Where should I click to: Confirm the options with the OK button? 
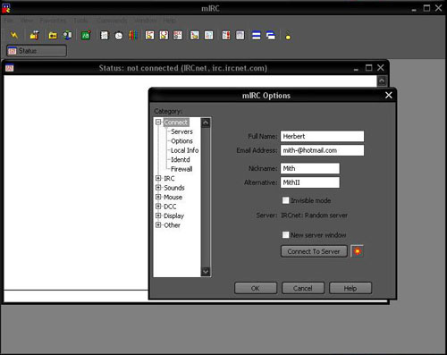[256, 288]
